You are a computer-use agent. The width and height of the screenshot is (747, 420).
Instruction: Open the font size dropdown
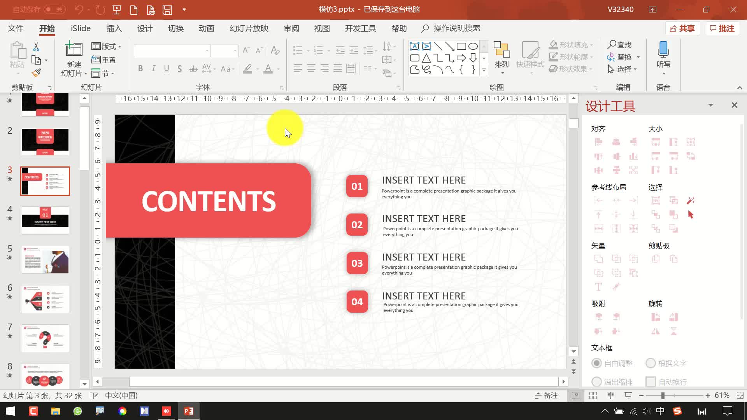point(235,51)
